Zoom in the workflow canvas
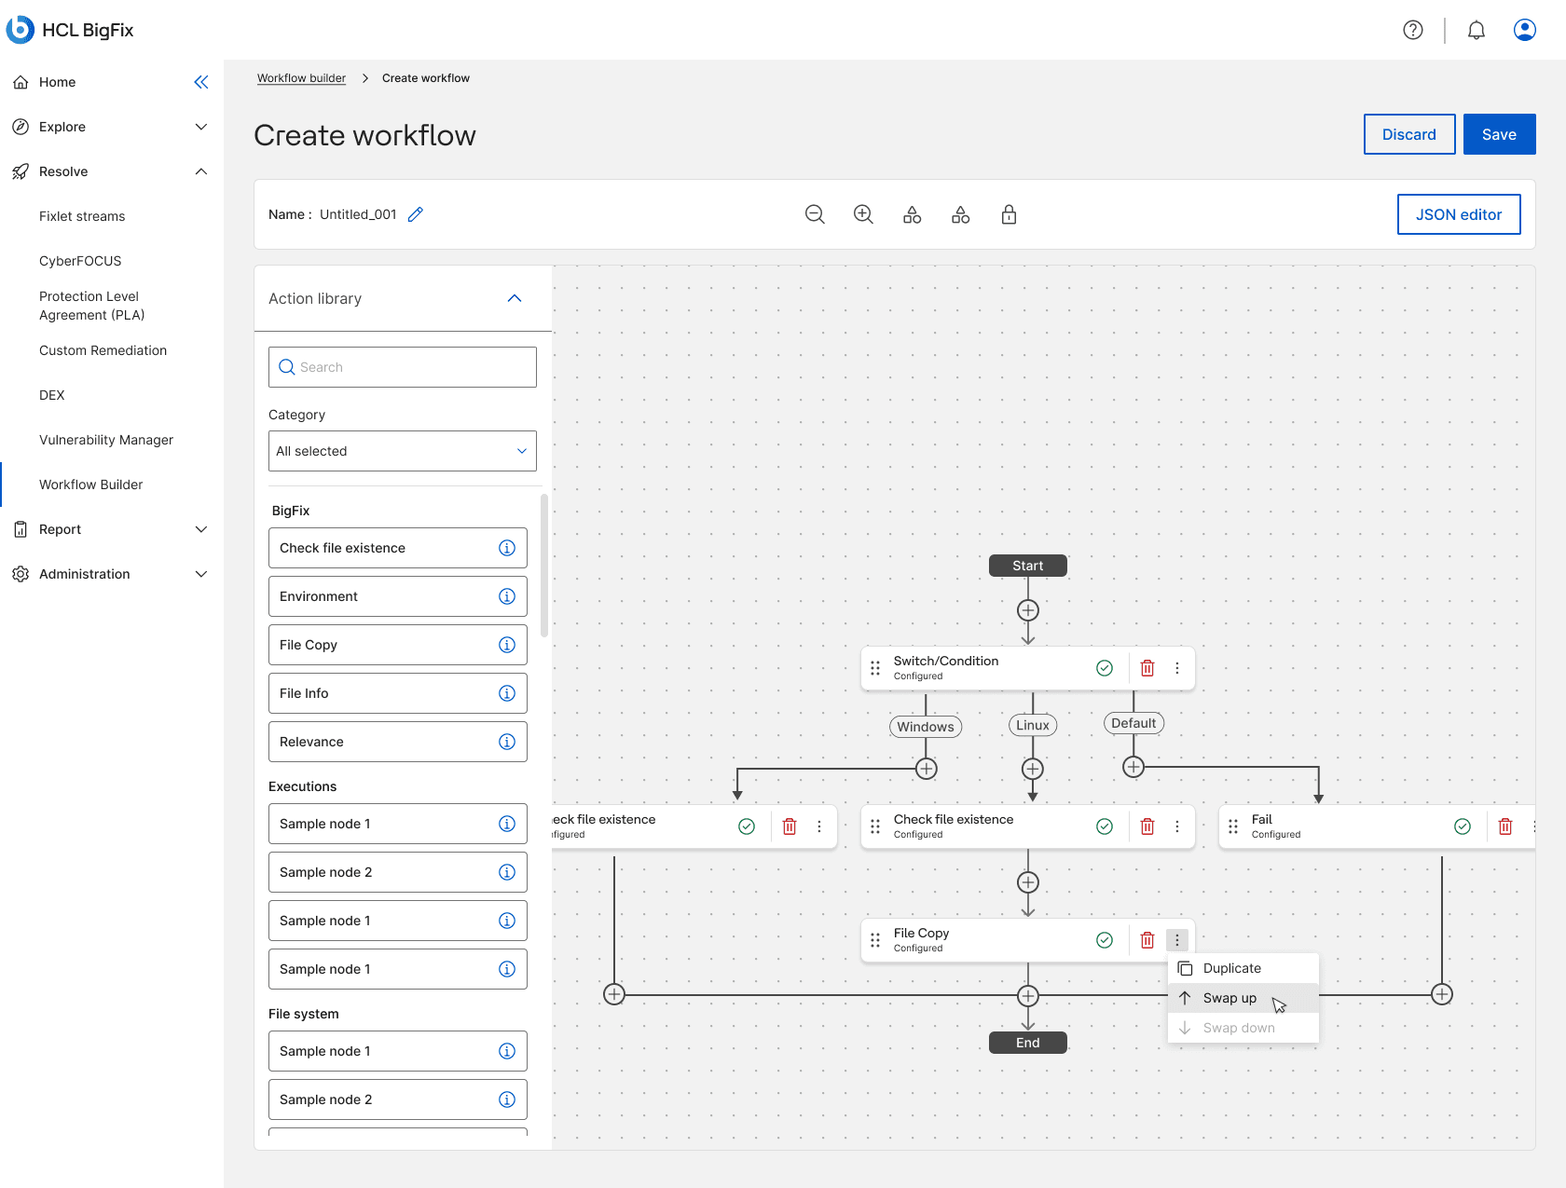Viewport: 1566px width, 1188px height. pos(863,214)
